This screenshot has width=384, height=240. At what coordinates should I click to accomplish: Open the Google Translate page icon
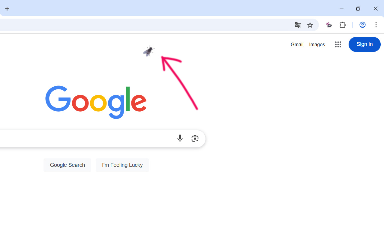pos(298,25)
